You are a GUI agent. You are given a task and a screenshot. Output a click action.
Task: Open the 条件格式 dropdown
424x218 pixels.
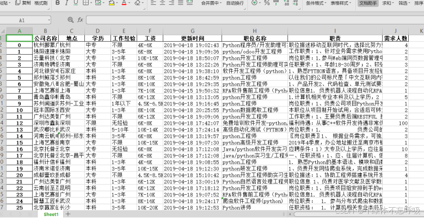[325, 3]
